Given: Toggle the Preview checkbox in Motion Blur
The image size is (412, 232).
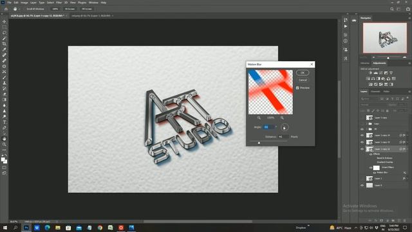Looking at the screenshot, I should pos(297,88).
